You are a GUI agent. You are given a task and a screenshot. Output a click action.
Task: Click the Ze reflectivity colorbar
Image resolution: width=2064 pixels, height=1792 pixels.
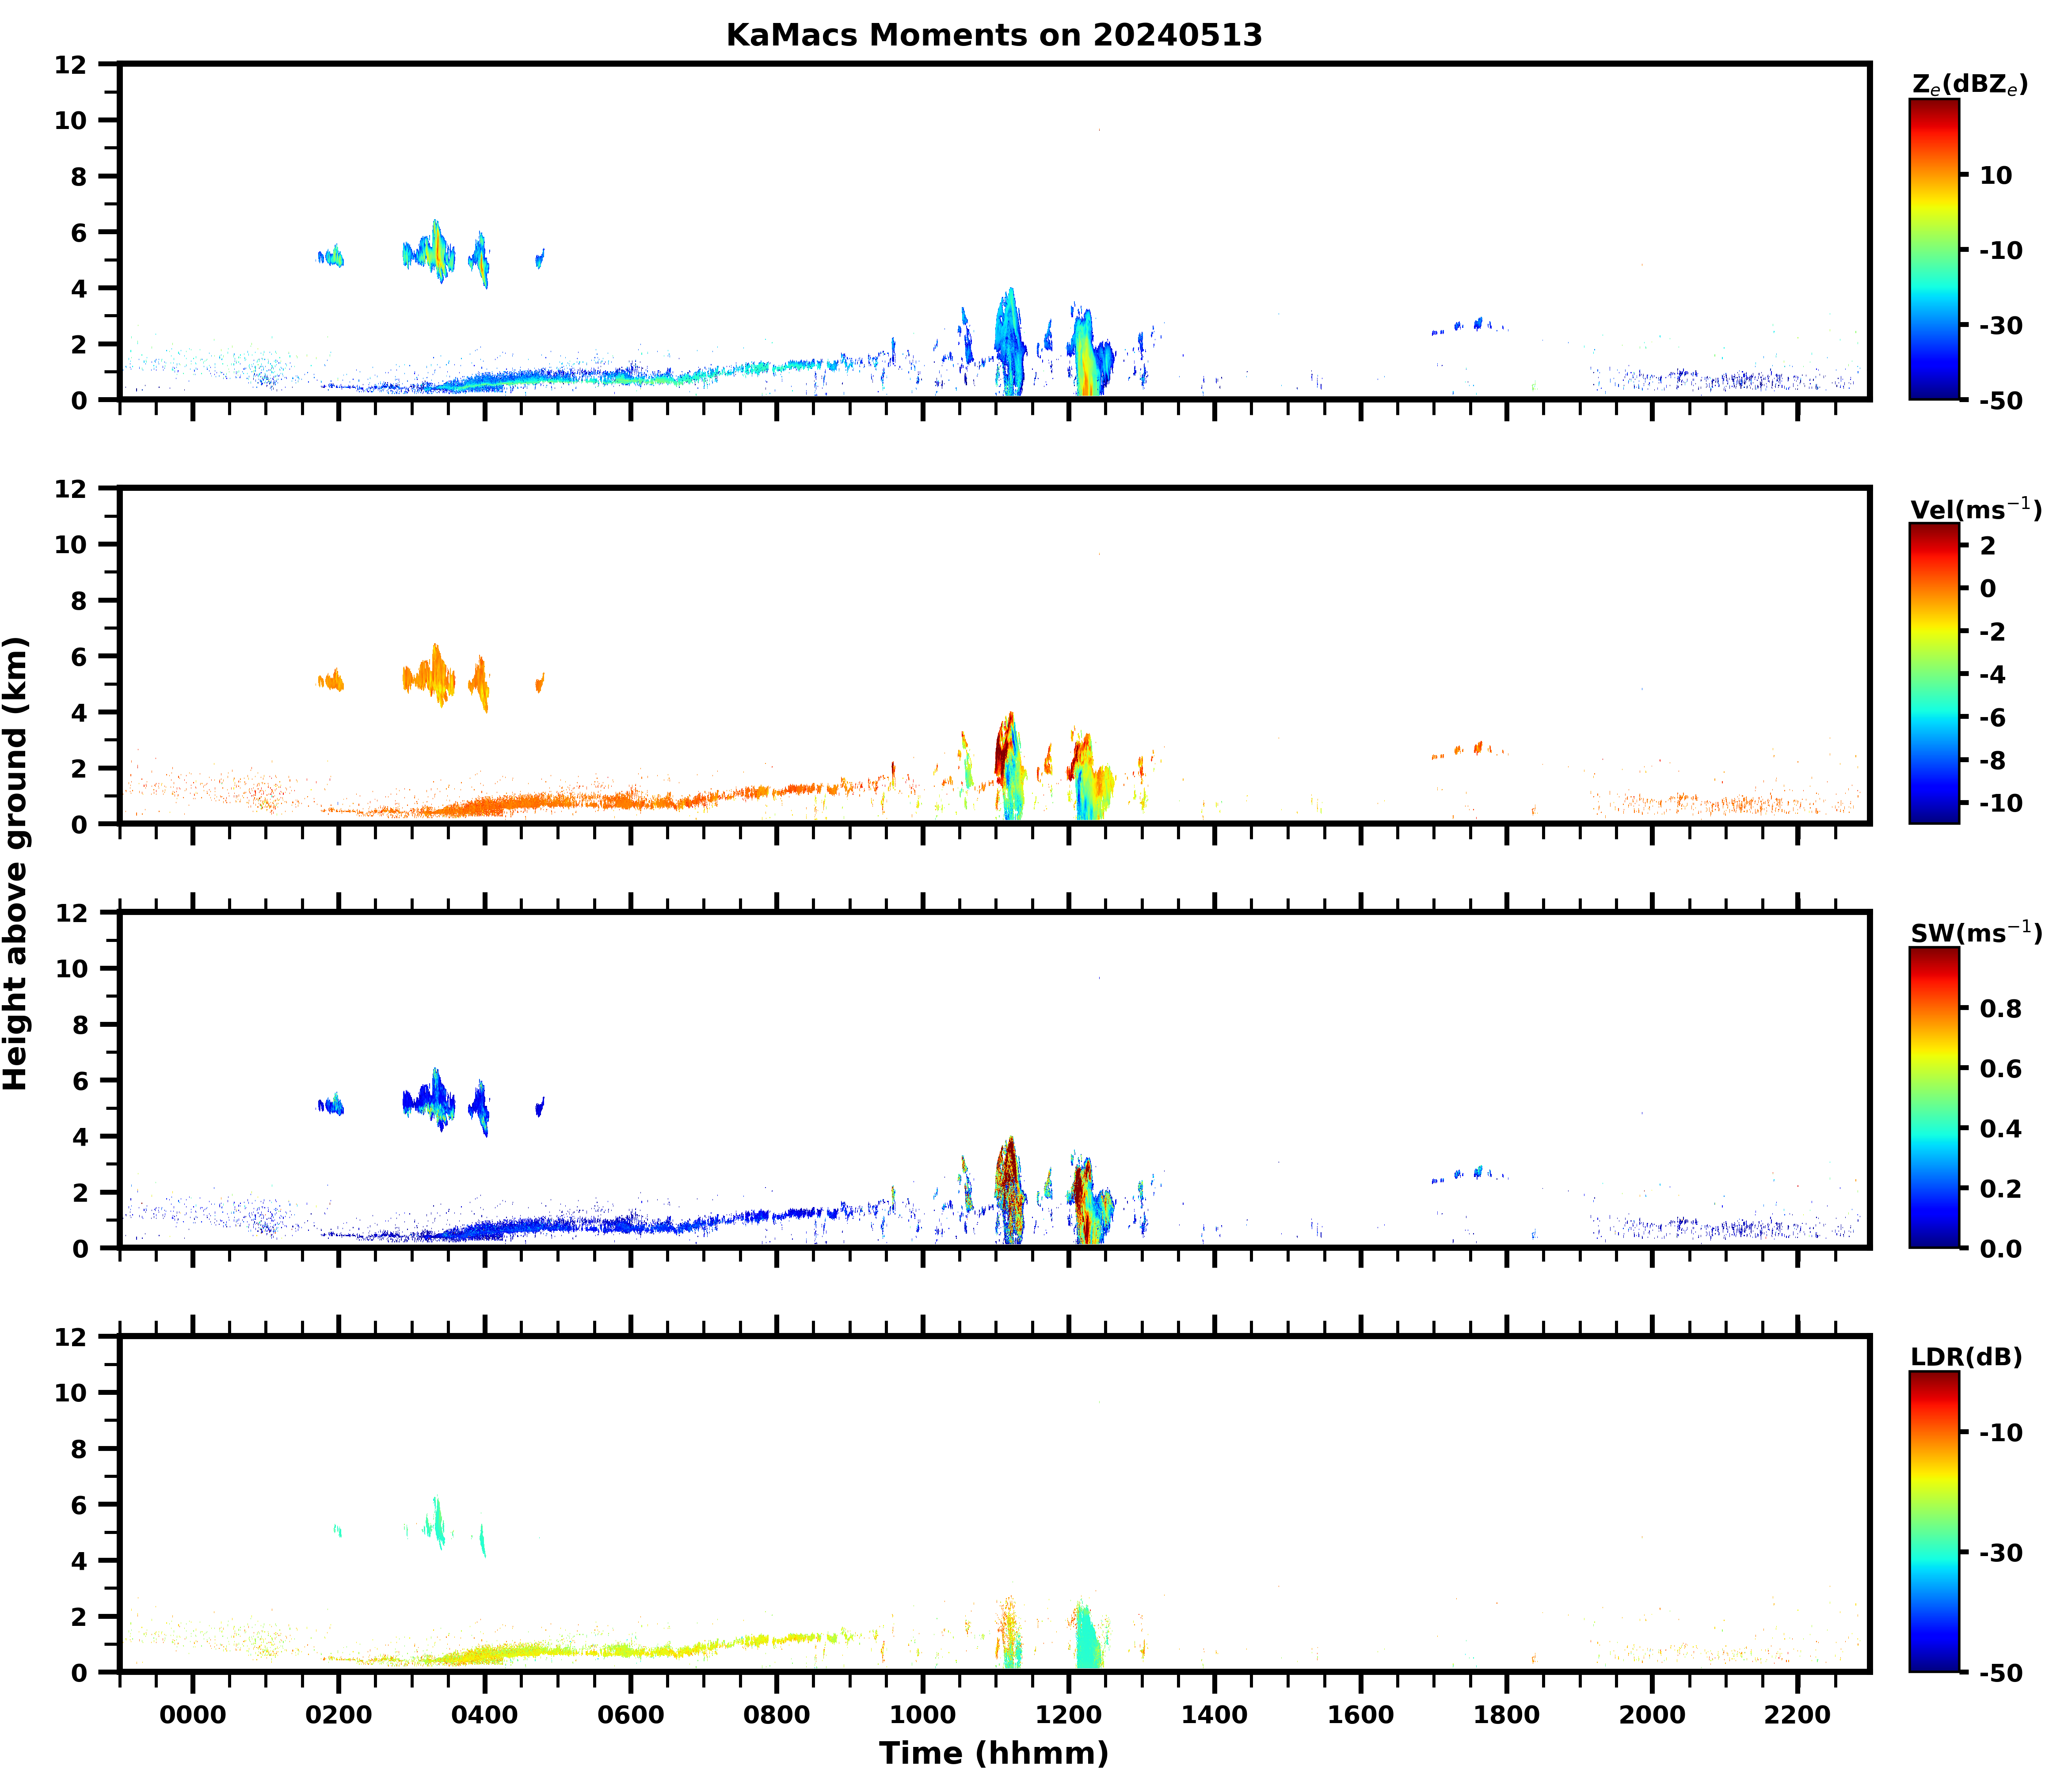click(x=1934, y=249)
